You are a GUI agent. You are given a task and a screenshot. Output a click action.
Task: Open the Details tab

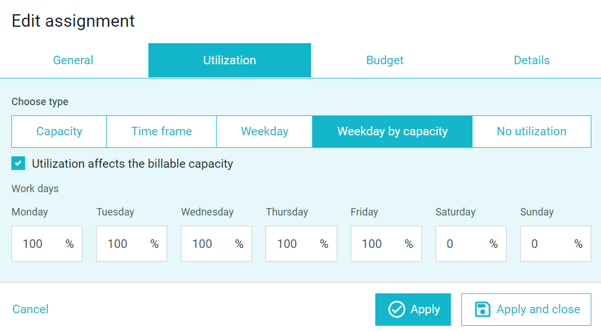click(532, 60)
